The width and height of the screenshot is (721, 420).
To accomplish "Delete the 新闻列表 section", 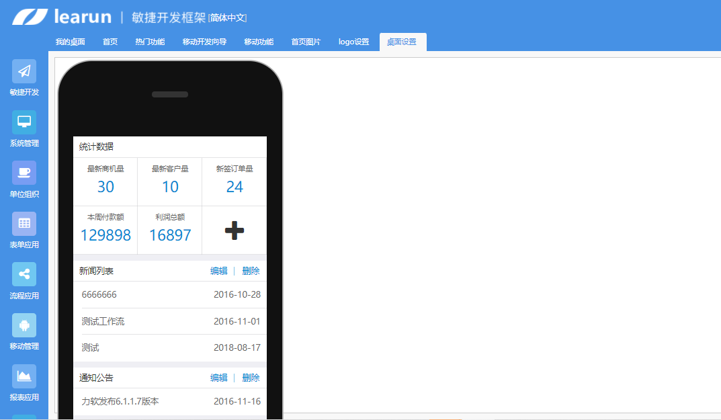I will 251,271.
